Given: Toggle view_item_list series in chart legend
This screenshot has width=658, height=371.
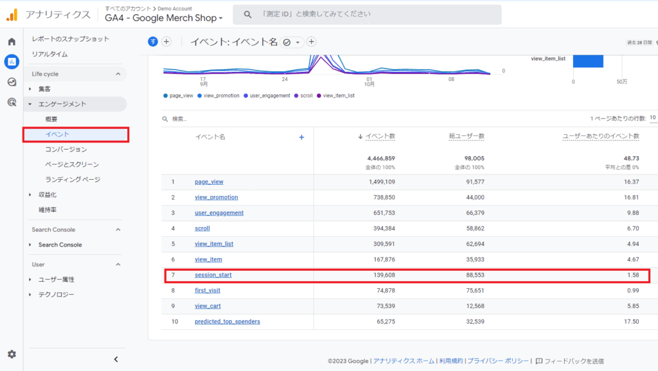Looking at the screenshot, I should click(x=335, y=96).
